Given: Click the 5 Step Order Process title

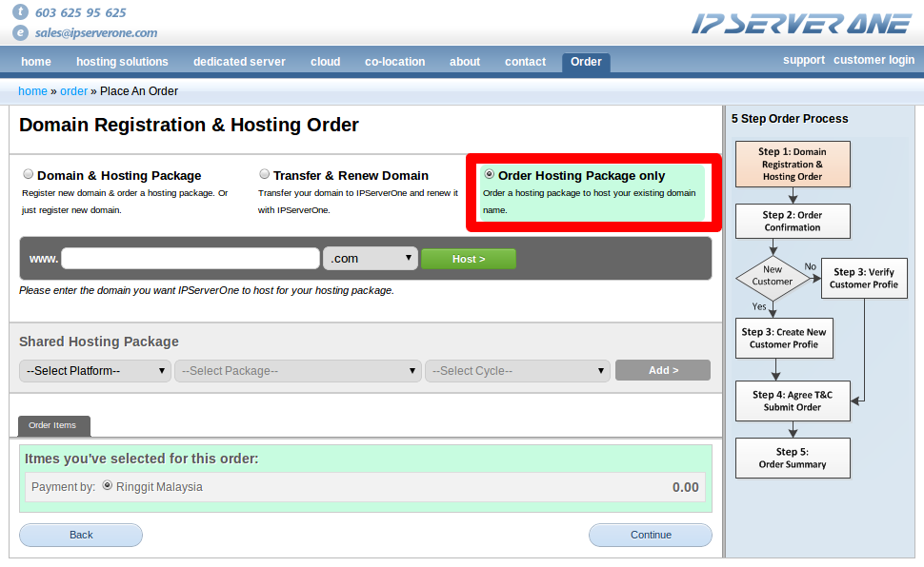Looking at the screenshot, I should [790, 119].
